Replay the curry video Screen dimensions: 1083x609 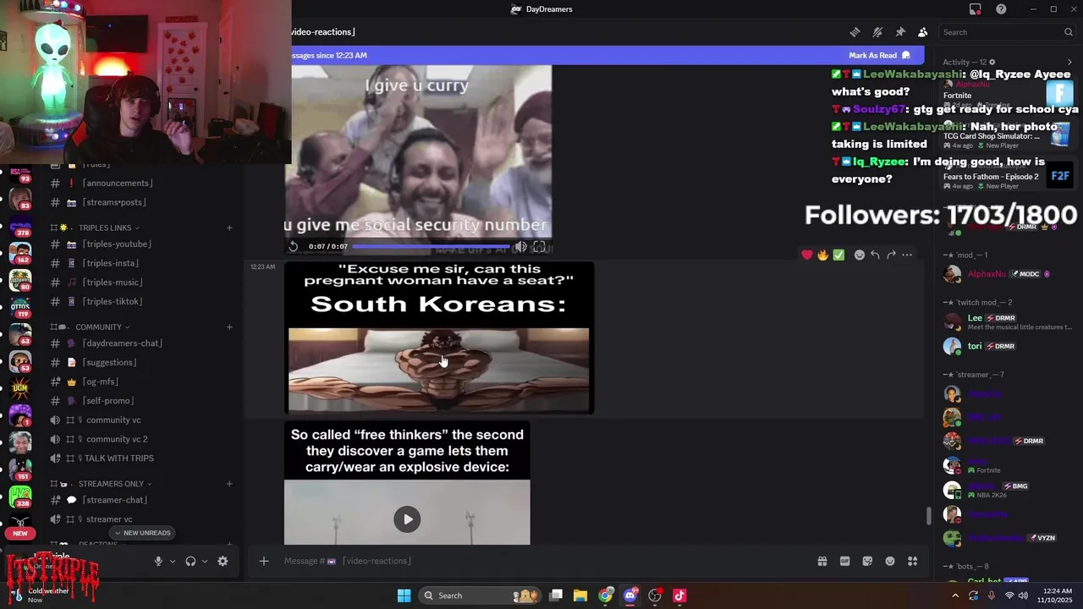tap(294, 246)
